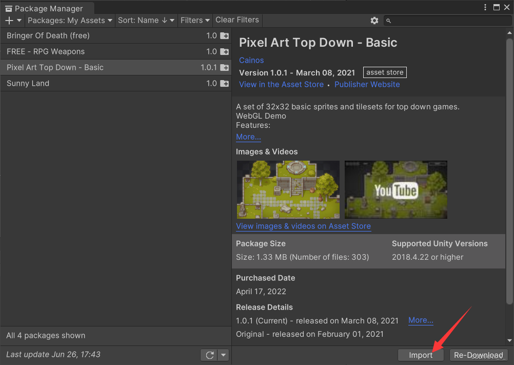This screenshot has height=365, width=514.
Task: Select the Sunny Land package
Action: click(x=116, y=83)
